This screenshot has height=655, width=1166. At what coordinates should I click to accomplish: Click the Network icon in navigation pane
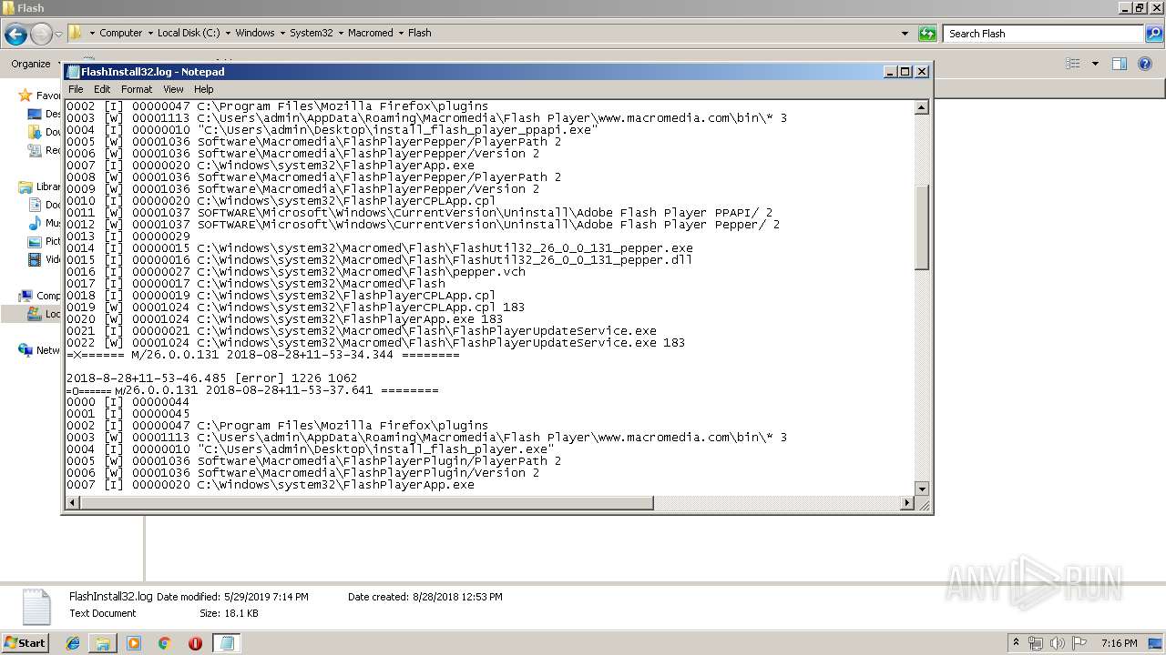26,350
